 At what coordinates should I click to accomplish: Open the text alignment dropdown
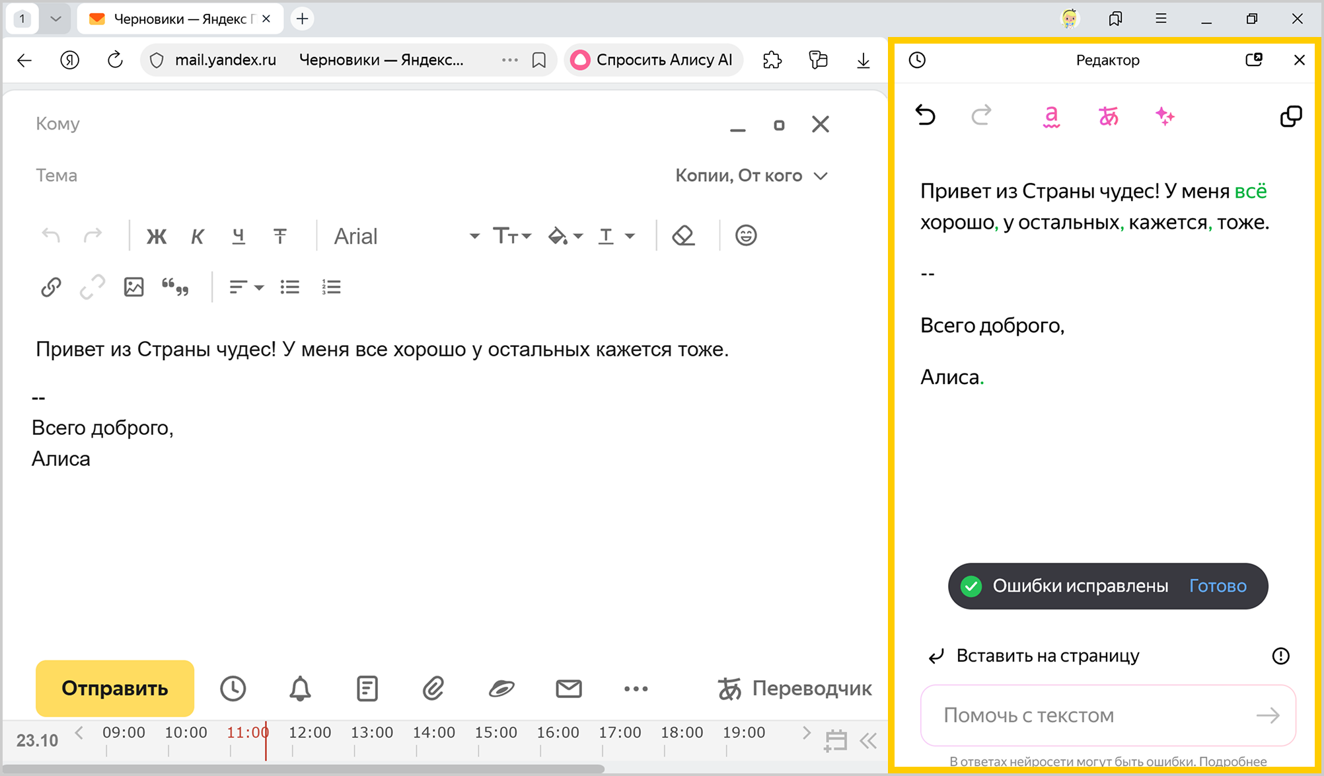pyautogui.click(x=246, y=287)
